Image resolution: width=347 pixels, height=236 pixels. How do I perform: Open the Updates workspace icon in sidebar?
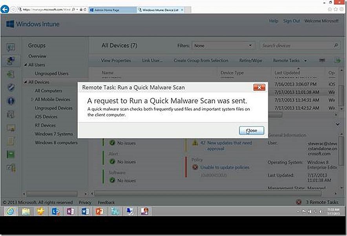coord(11,74)
